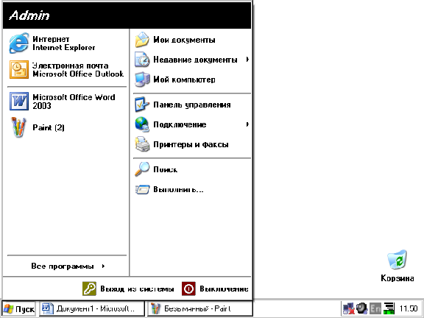Viewport: 424px width, 318px height.
Task: Click the key icon for Выход из системы
Action: [x=89, y=289]
